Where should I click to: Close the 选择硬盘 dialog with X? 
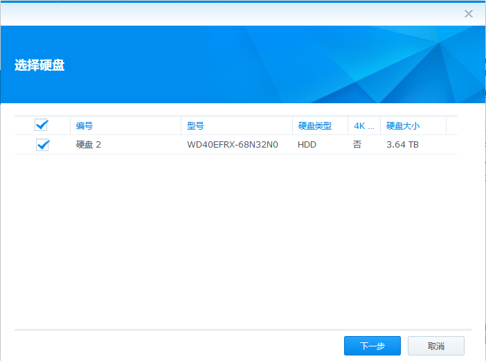[469, 13]
